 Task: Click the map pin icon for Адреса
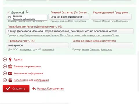pyautogui.click(x=10, y=60)
